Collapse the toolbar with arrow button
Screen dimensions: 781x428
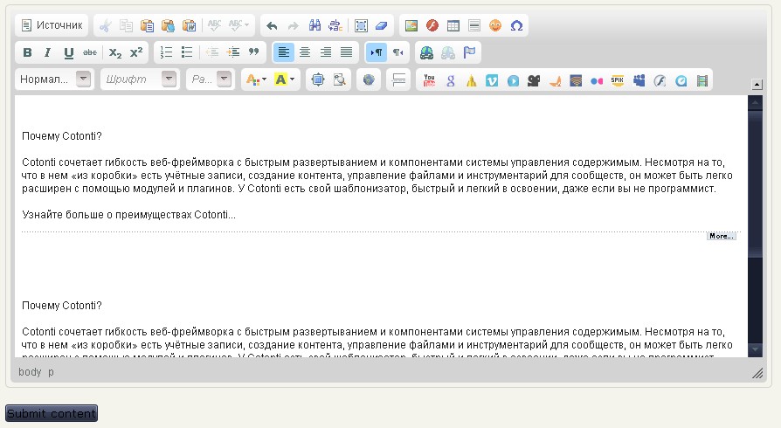click(x=757, y=84)
